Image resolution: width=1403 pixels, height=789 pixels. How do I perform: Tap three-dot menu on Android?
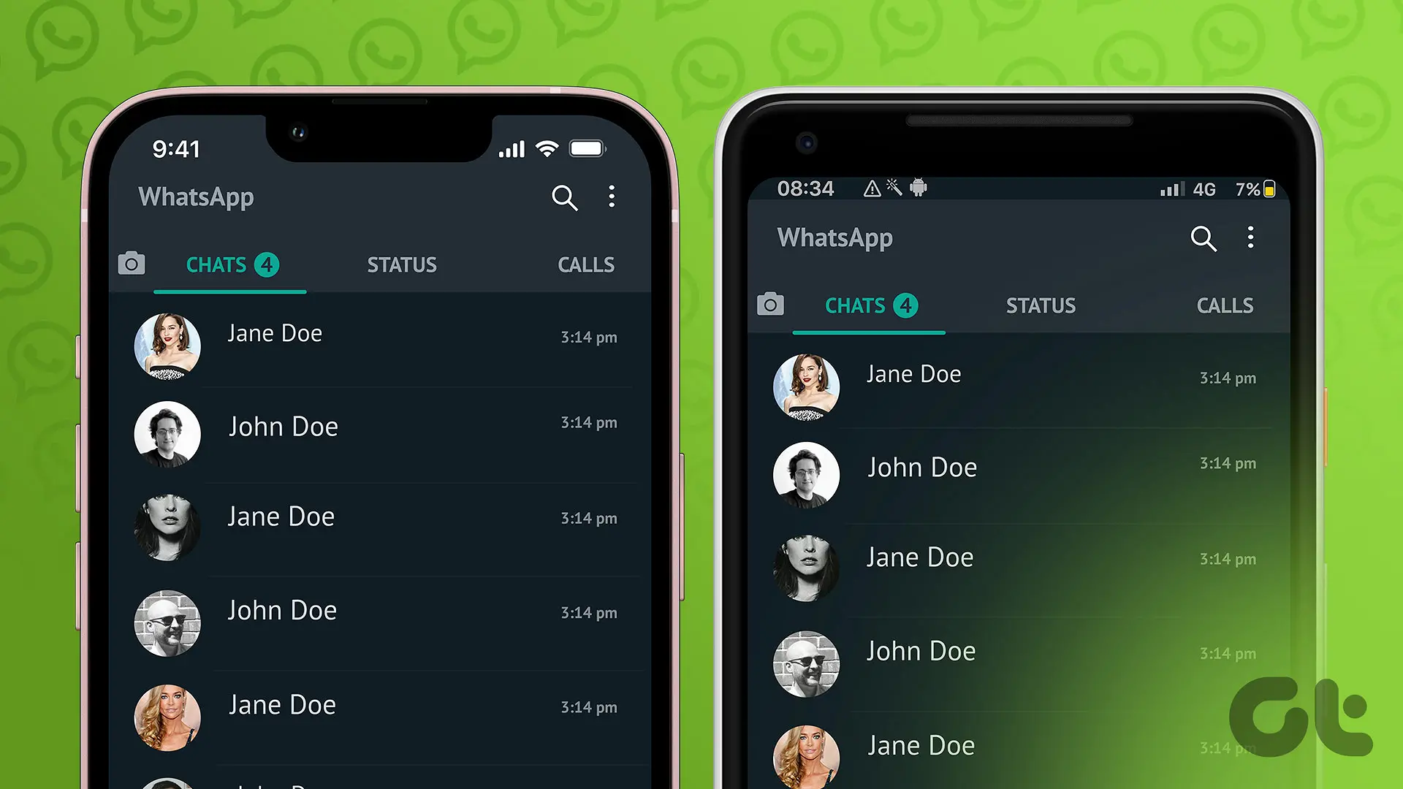[1251, 237]
